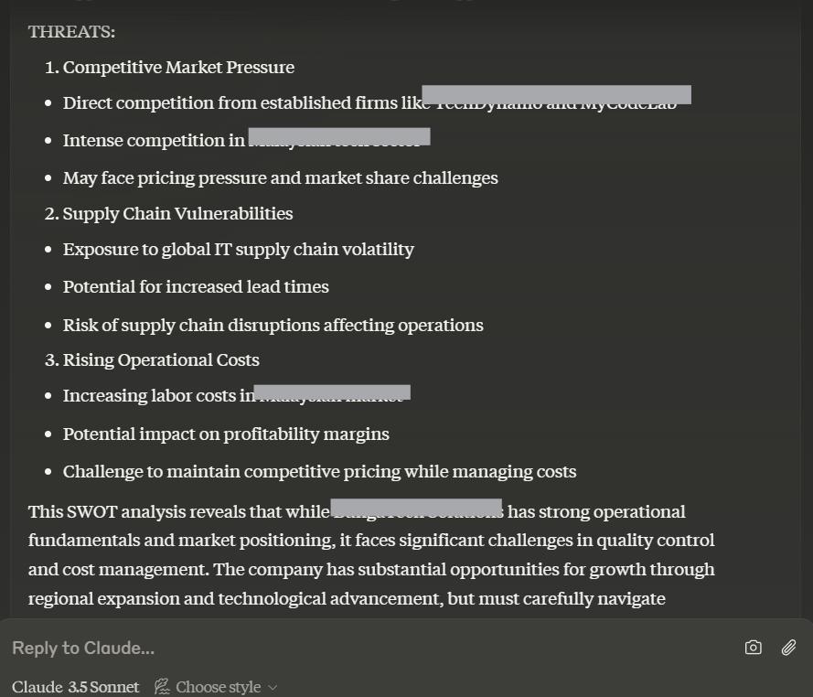Image resolution: width=813 pixels, height=697 pixels.
Task: Focus the Reply to Claude input field
Action: pyautogui.click(x=363, y=648)
